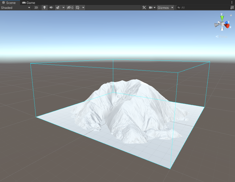Expand the effects dropdown arrow
This screenshot has width=235, height=182.
(63, 8)
